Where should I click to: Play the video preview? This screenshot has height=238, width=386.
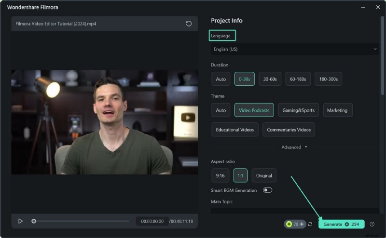(x=20, y=221)
